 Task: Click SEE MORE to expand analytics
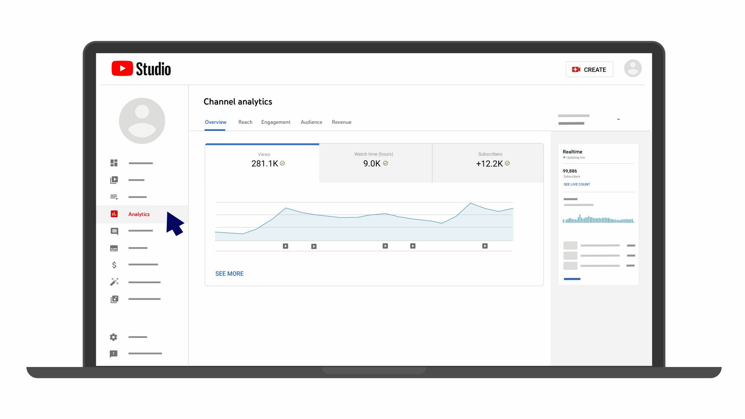tap(229, 273)
